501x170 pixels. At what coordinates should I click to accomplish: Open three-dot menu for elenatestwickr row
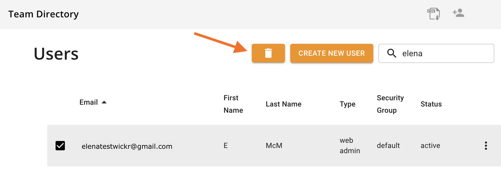point(486,146)
